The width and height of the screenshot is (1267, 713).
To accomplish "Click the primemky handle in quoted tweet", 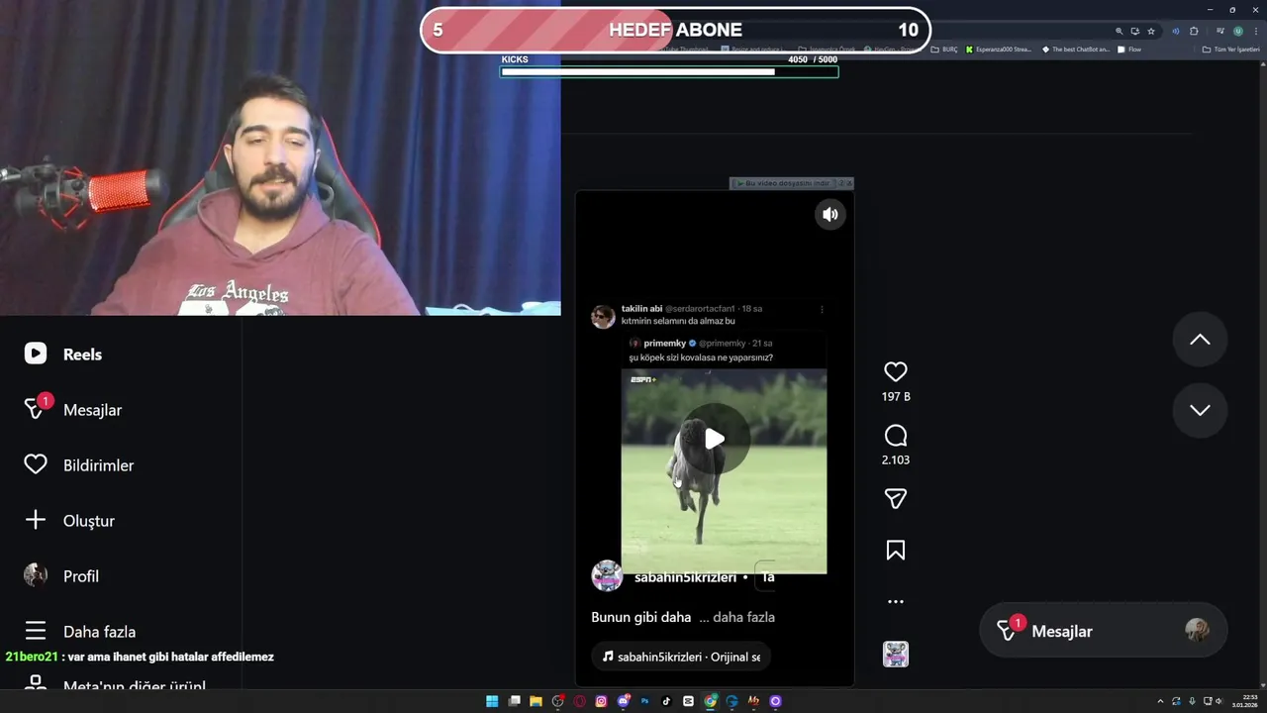I will (723, 344).
